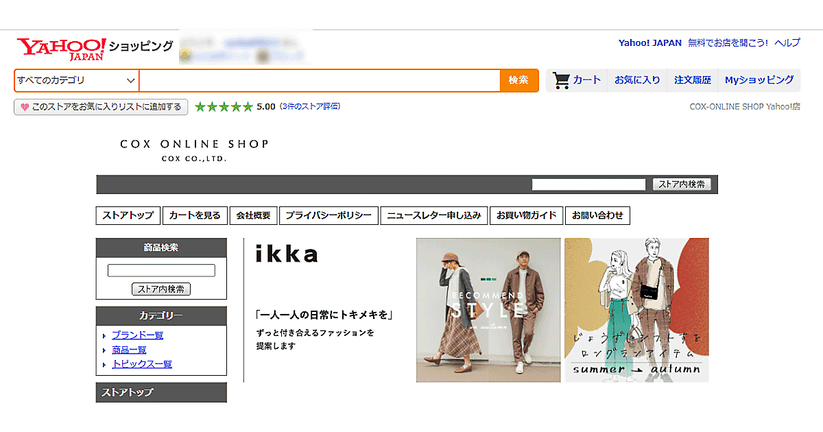Expand the すべてのカテゴリ category dropdown
The image size is (823, 432).
76,80
